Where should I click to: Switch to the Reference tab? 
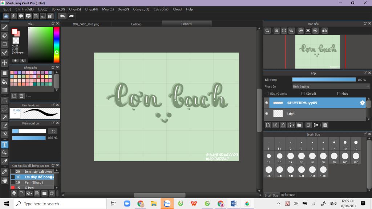(288, 195)
